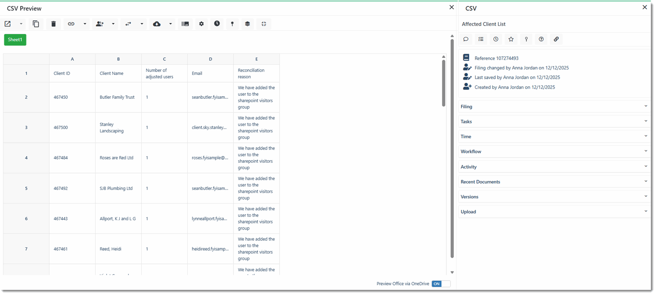
Task: Select column E header
Action: [256, 59]
